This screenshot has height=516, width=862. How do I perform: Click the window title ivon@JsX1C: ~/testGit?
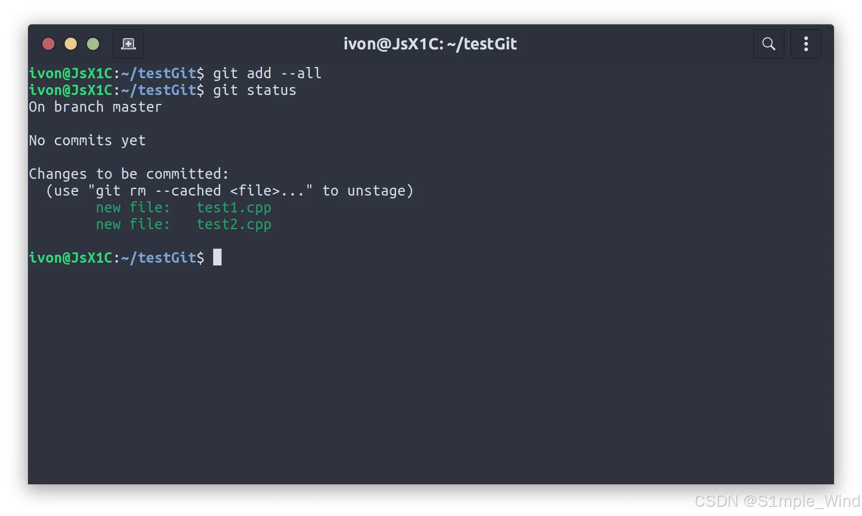[x=430, y=44]
